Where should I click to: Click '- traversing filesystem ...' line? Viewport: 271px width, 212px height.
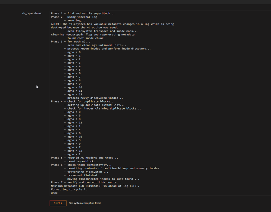click(x=86, y=172)
